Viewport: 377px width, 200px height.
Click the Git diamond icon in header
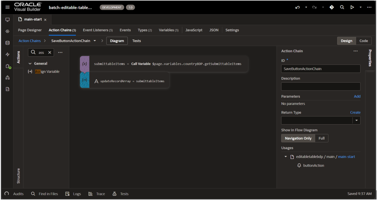pos(332,7)
